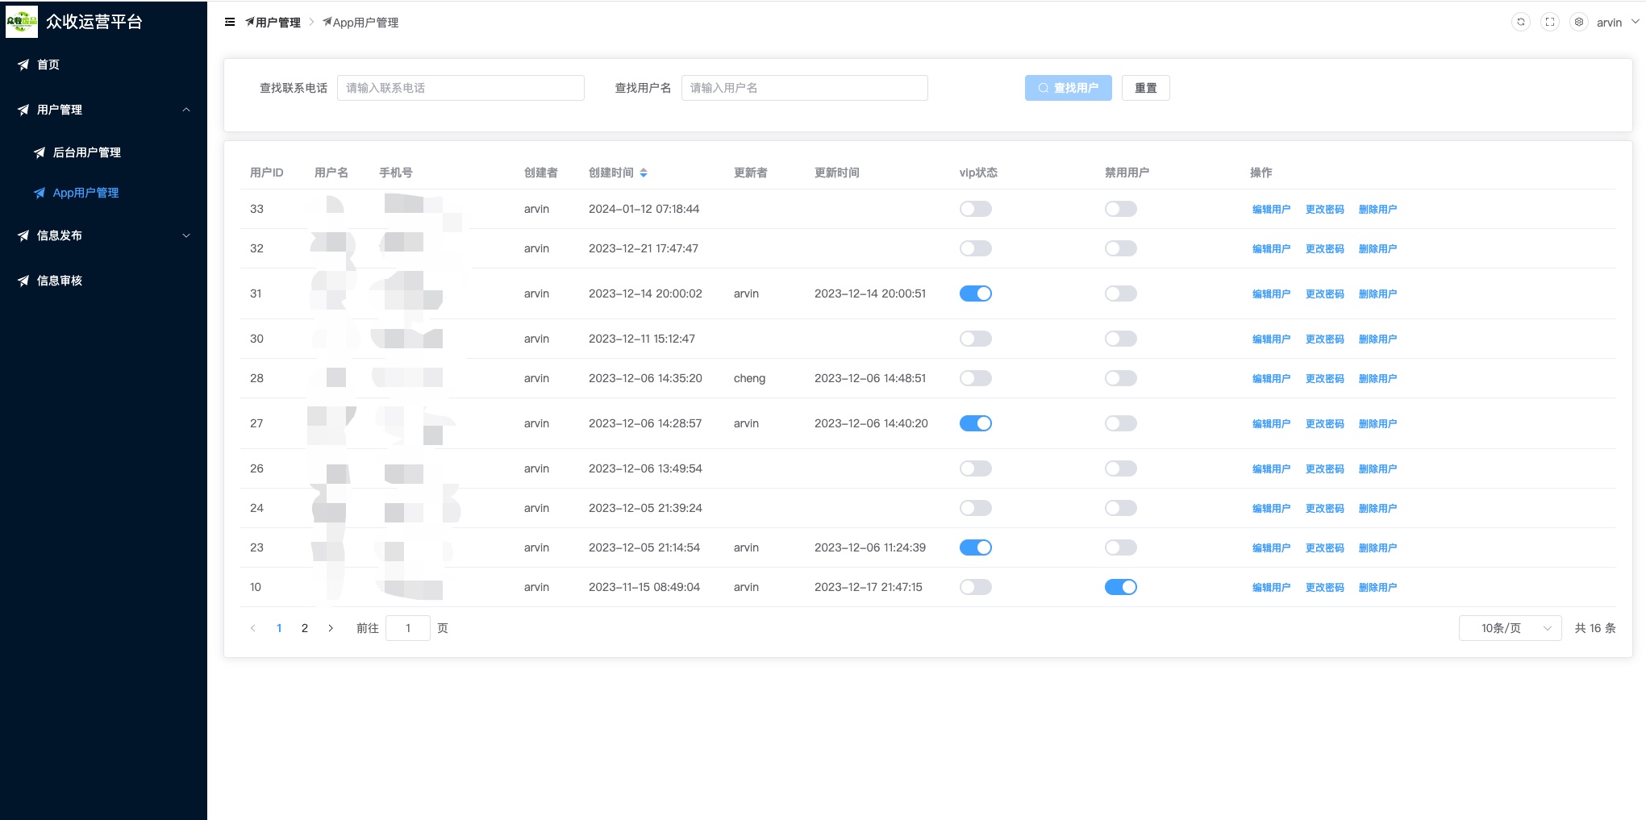Click 编辑用户 for user 24
The height and width of the screenshot is (820, 1646).
pyautogui.click(x=1271, y=508)
